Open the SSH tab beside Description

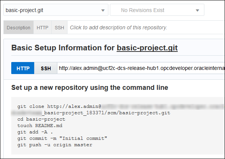click(59, 27)
